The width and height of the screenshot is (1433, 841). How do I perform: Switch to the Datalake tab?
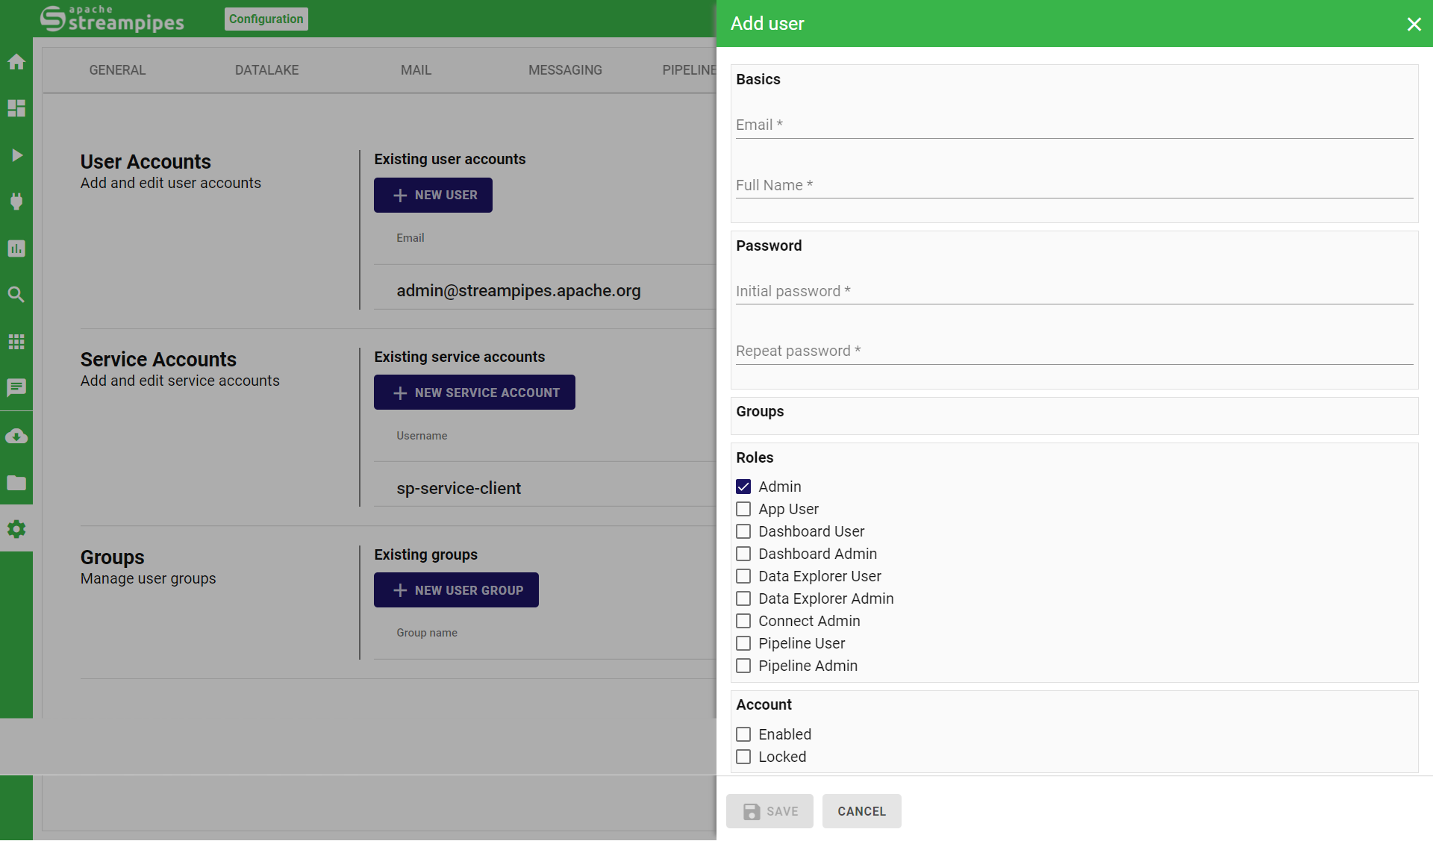(266, 70)
